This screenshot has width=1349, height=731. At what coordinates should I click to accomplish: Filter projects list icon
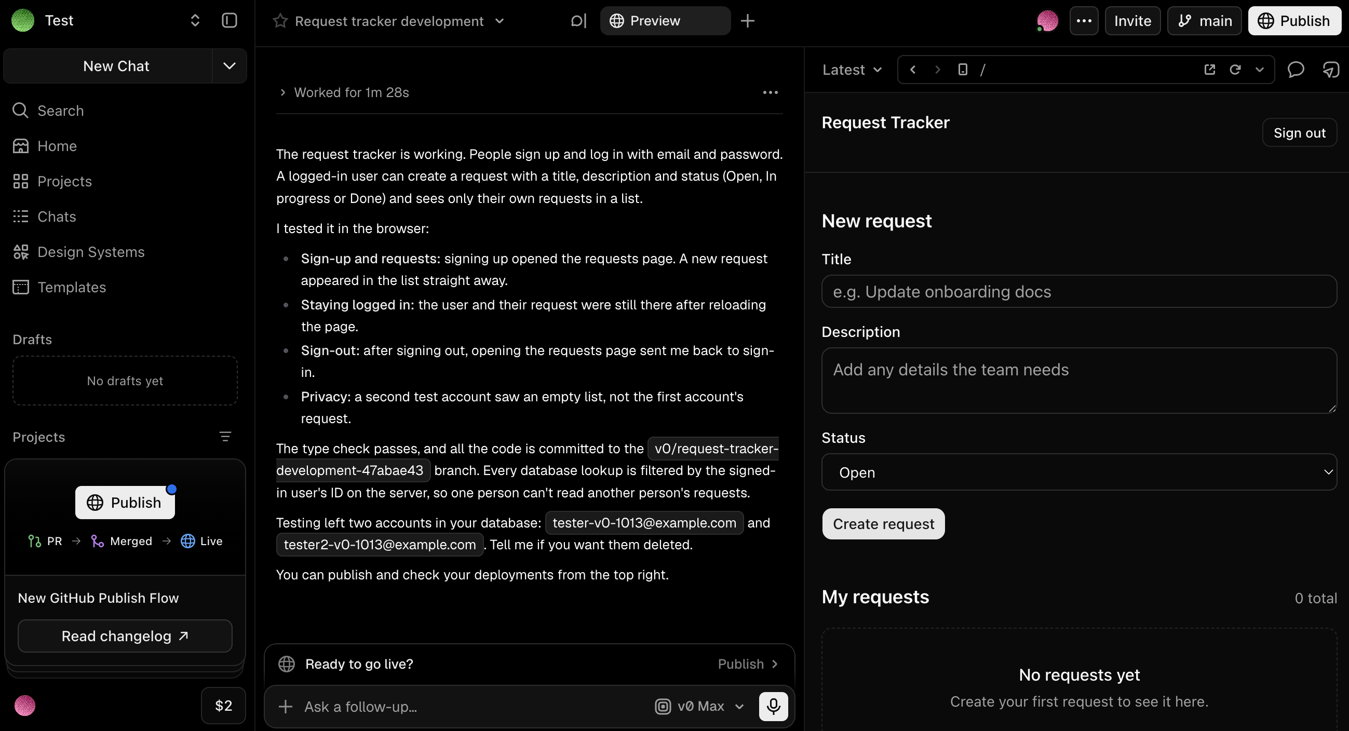pos(225,437)
